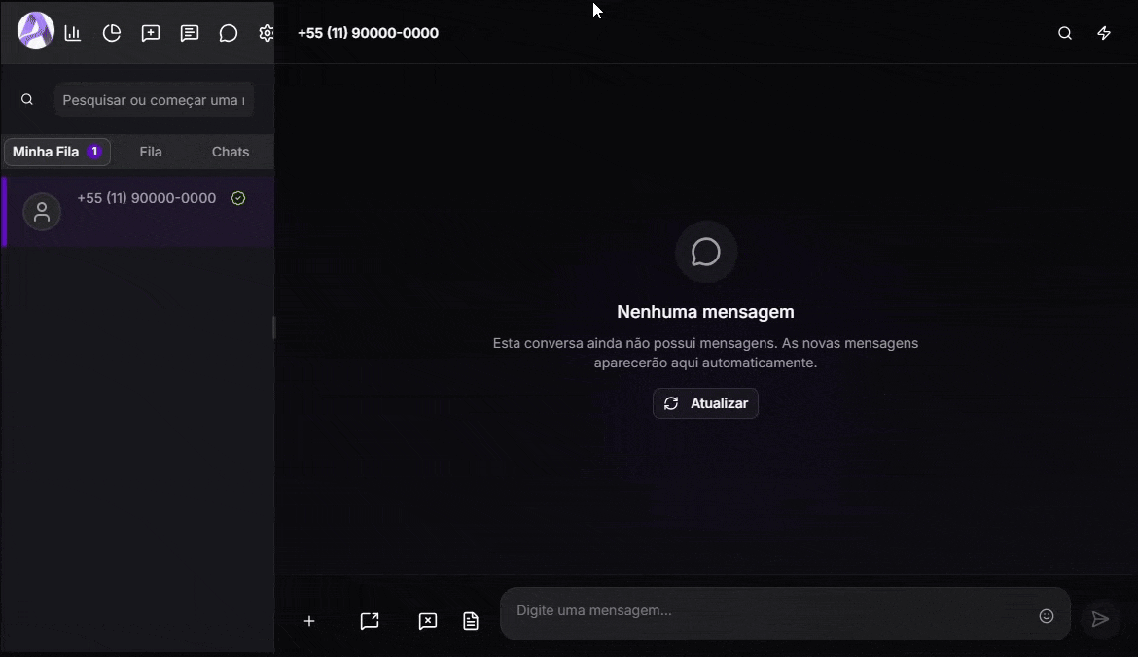Open the pie chart reports icon
1138x657 pixels.
point(112,33)
